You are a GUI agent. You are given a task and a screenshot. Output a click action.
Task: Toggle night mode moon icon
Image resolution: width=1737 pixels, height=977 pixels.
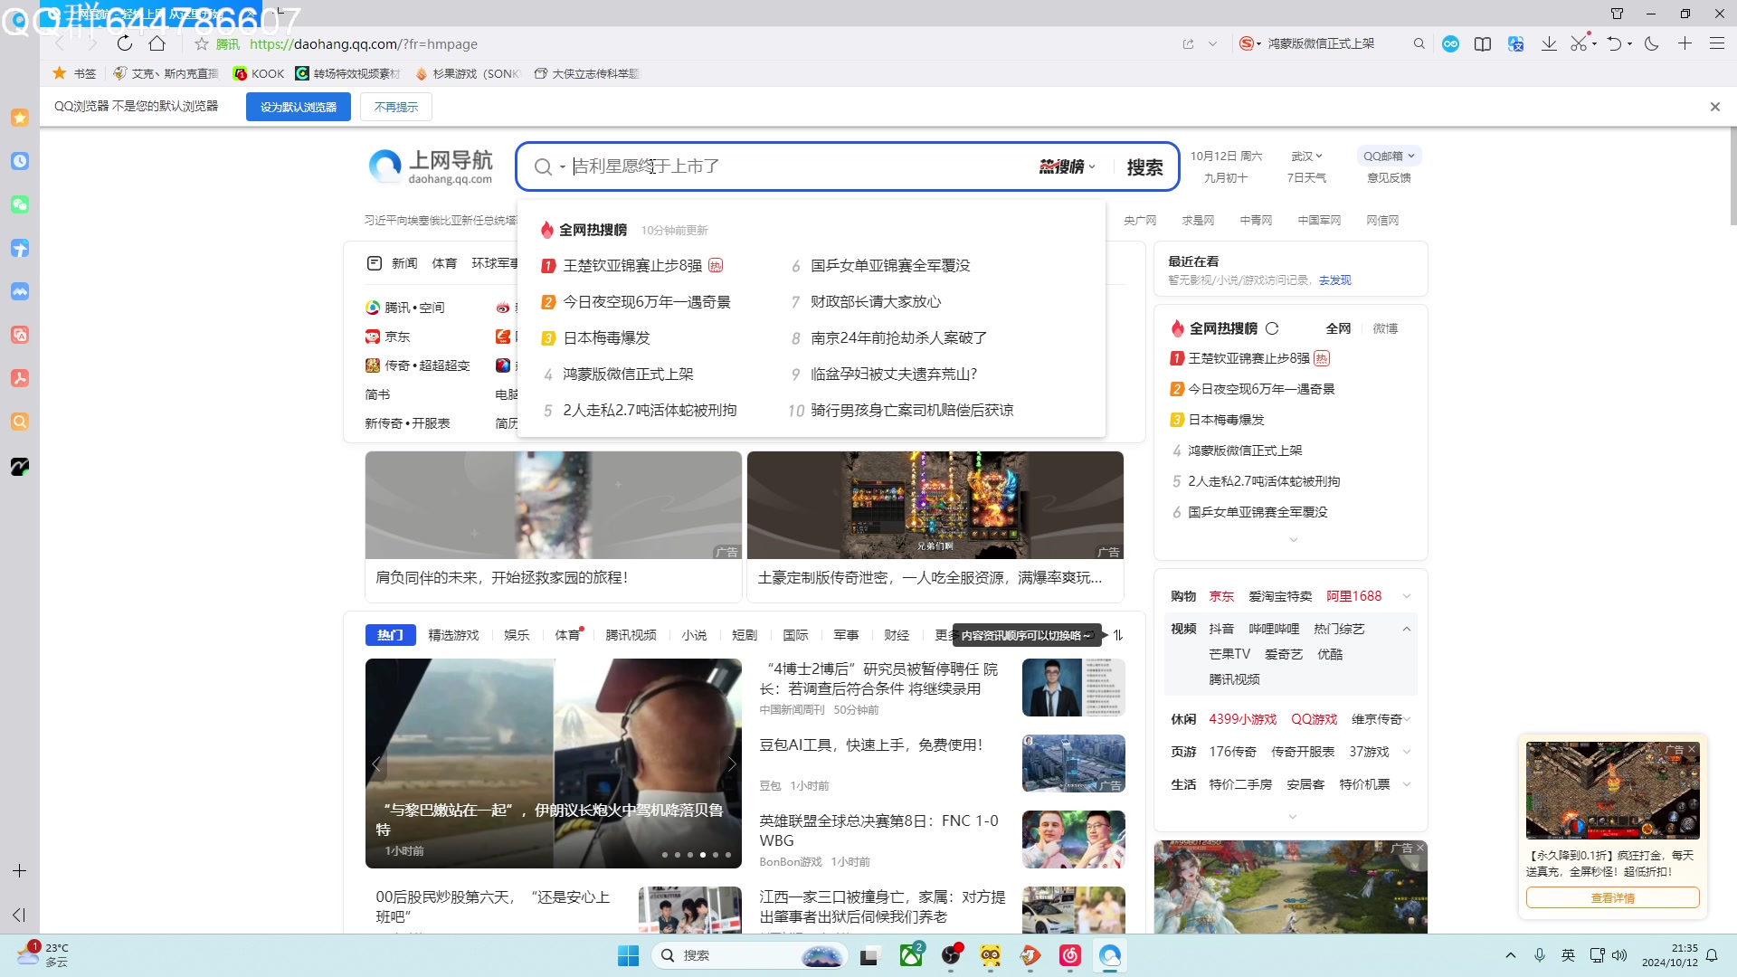(1652, 43)
